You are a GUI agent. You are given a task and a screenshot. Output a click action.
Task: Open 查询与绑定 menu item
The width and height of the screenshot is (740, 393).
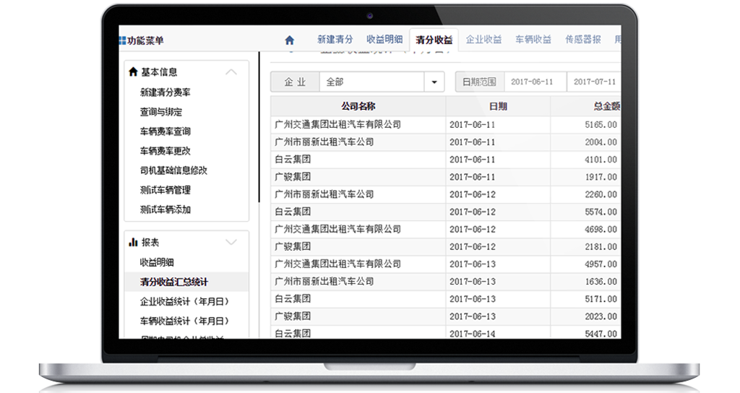[x=161, y=112]
